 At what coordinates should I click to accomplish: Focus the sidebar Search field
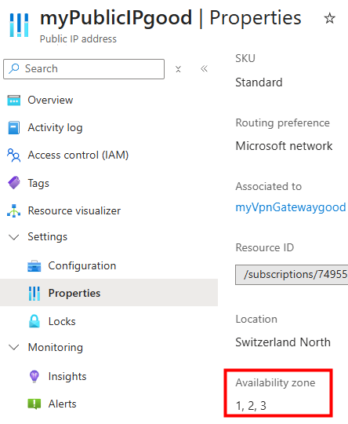coord(84,69)
